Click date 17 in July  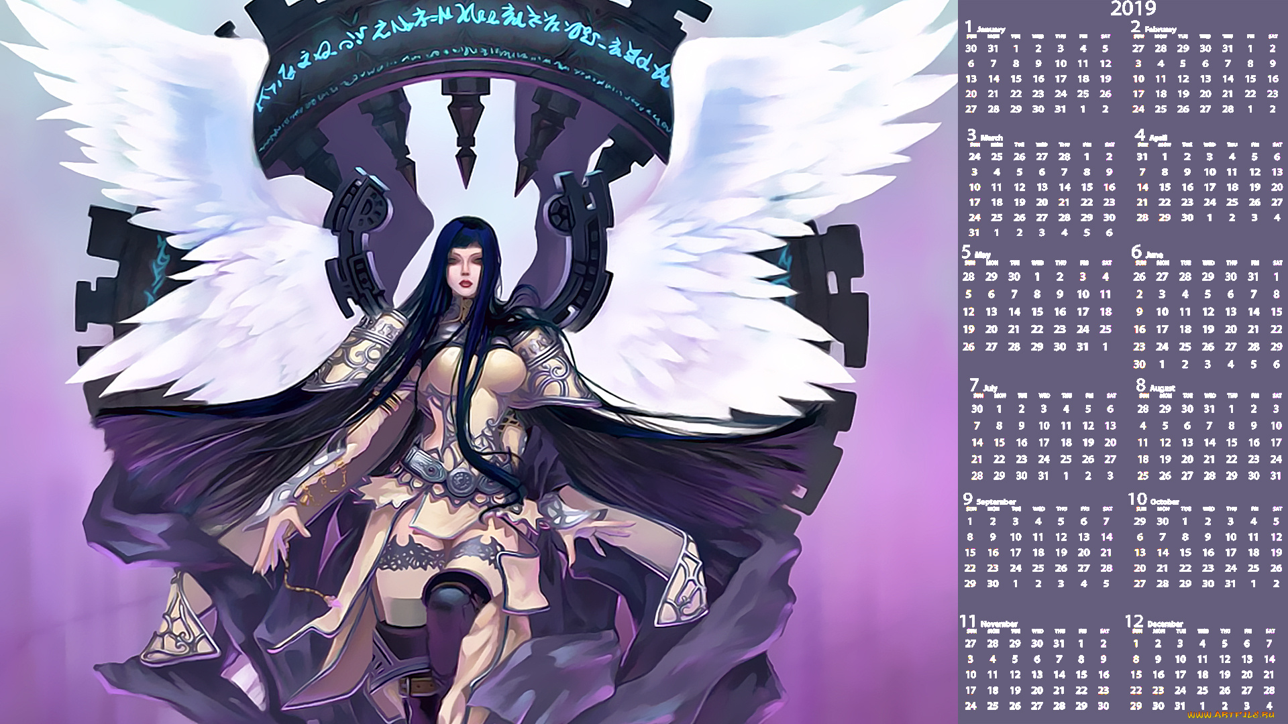coord(1044,442)
